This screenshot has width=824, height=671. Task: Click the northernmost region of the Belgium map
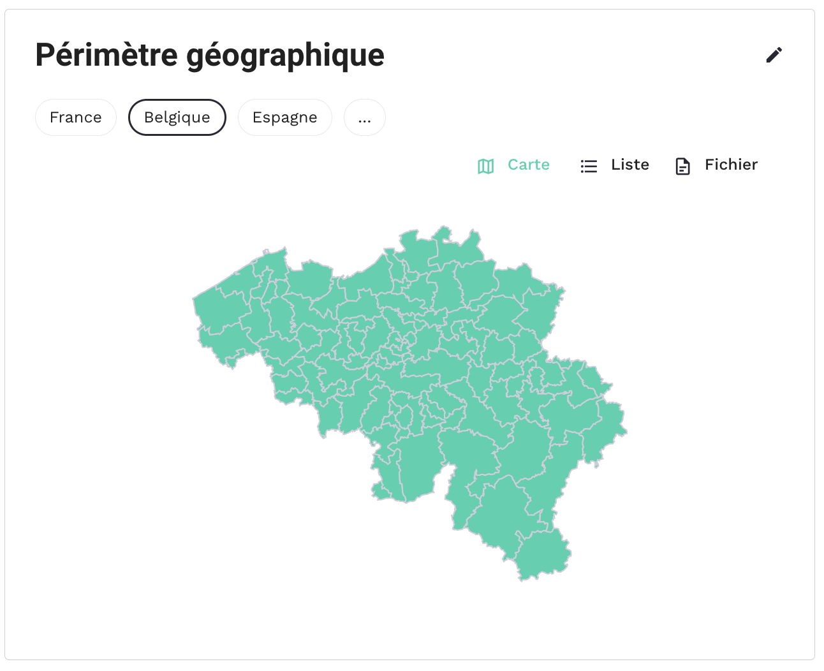(456, 246)
